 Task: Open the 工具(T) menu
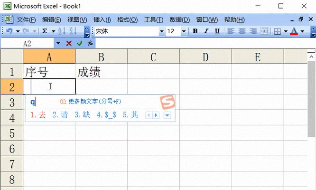tap(154, 20)
